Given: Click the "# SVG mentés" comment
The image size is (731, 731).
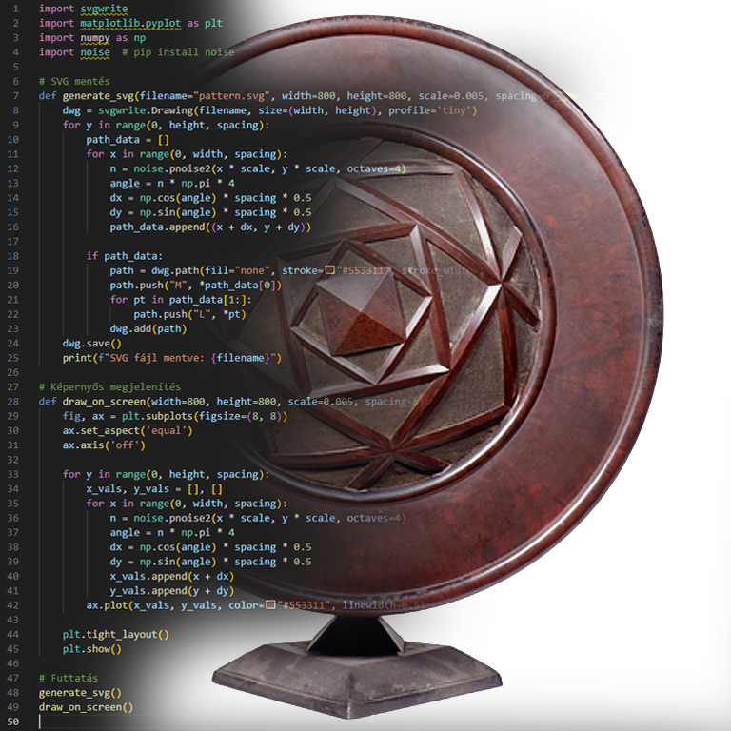Looking at the screenshot, I should click(74, 82).
